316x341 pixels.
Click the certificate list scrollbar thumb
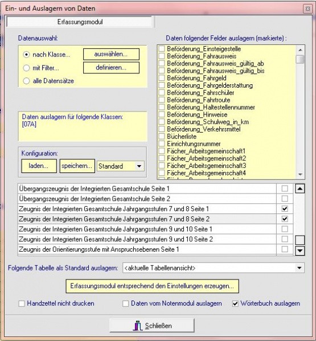click(300, 240)
